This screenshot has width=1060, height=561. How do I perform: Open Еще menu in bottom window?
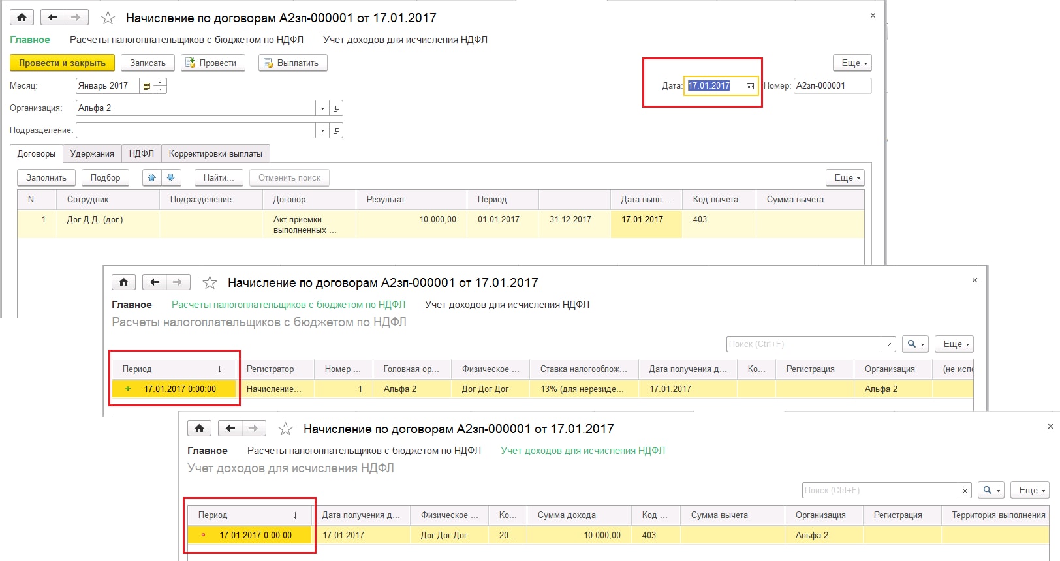[x=1030, y=490]
